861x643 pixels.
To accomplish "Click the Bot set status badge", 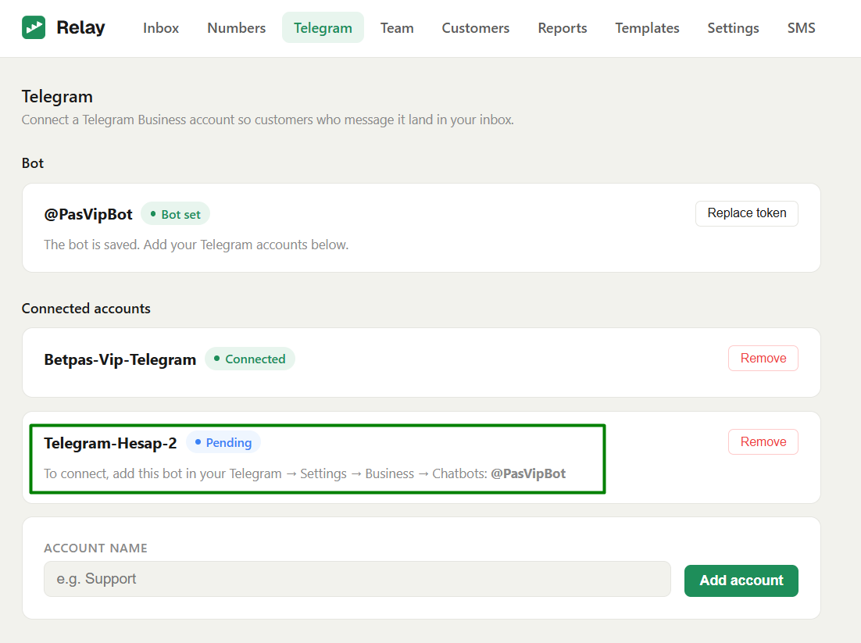I will click(x=175, y=214).
